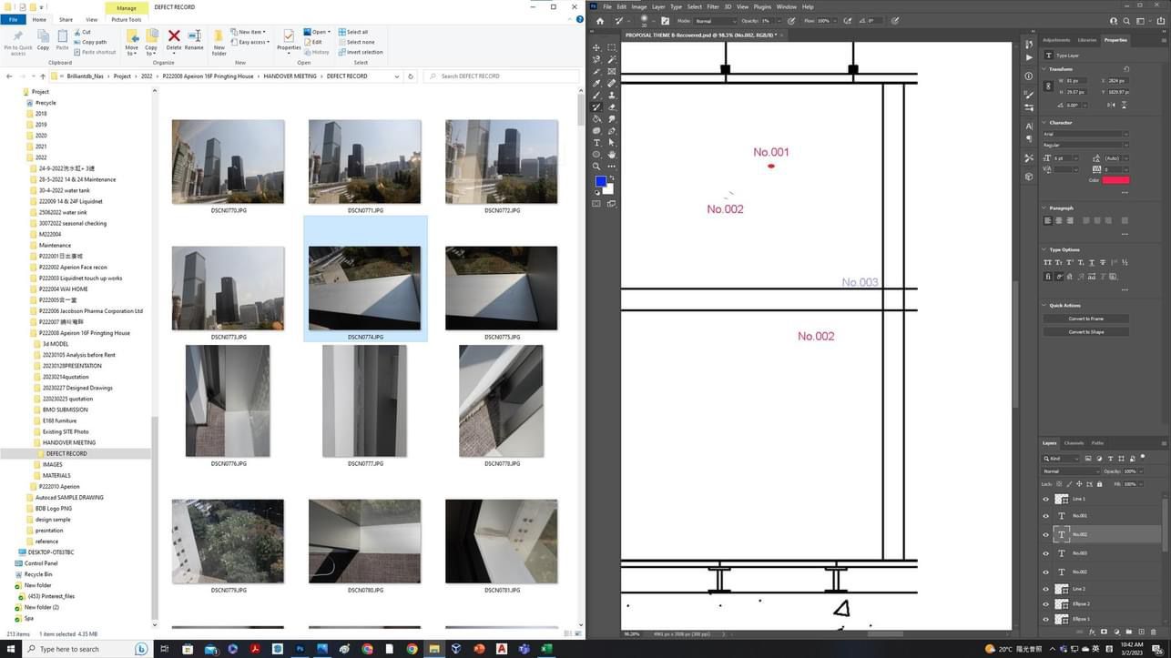Expand the layer blend mode Normal dropdown

[x=1069, y=471]
